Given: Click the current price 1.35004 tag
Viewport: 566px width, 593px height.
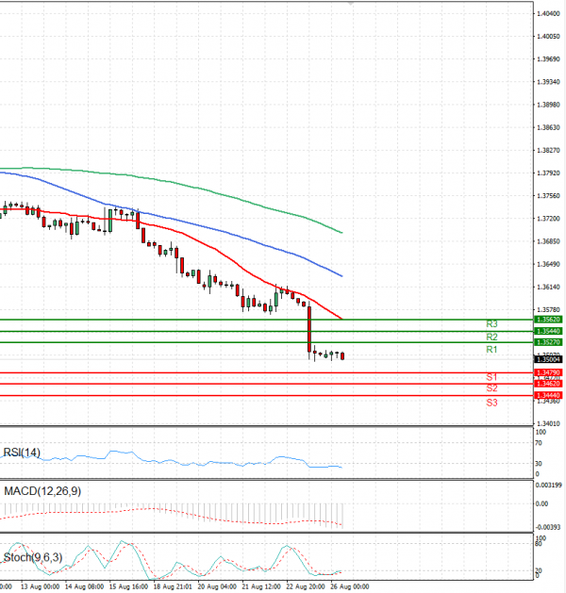Looking at the screenshot, I should pyautogui.click(x=548, y=359).
